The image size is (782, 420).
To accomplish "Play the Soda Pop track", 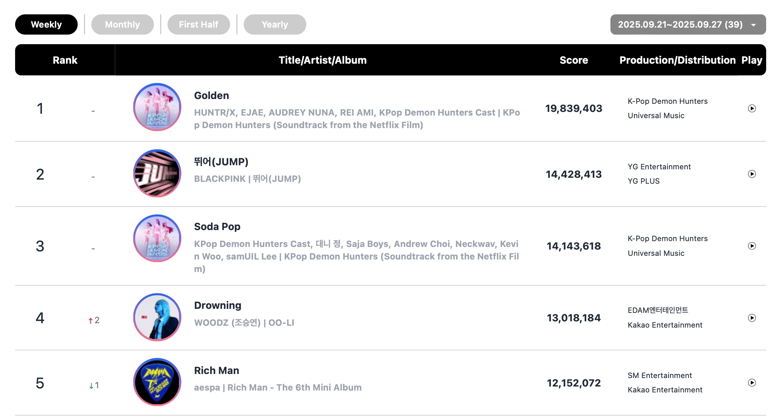I will pyautogui.click(x=752, y=246).
